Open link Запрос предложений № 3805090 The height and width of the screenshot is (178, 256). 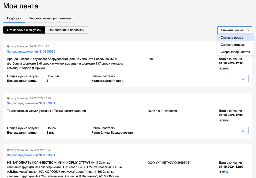click(x=31, y=52)
